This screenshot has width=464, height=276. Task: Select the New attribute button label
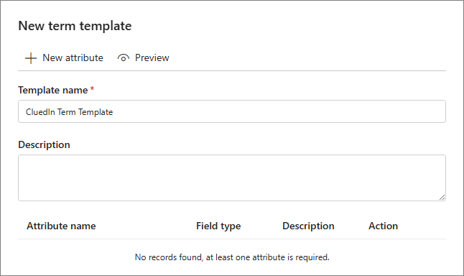point(73,57)
